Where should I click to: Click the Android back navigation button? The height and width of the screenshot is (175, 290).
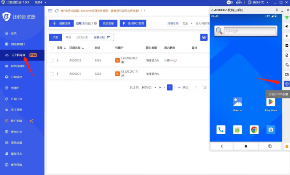click(x=222, y=146)
